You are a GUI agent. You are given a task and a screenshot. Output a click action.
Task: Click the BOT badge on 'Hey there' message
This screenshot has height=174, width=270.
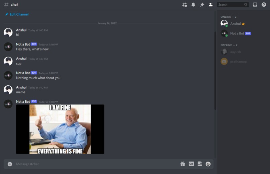pos(34,44)
